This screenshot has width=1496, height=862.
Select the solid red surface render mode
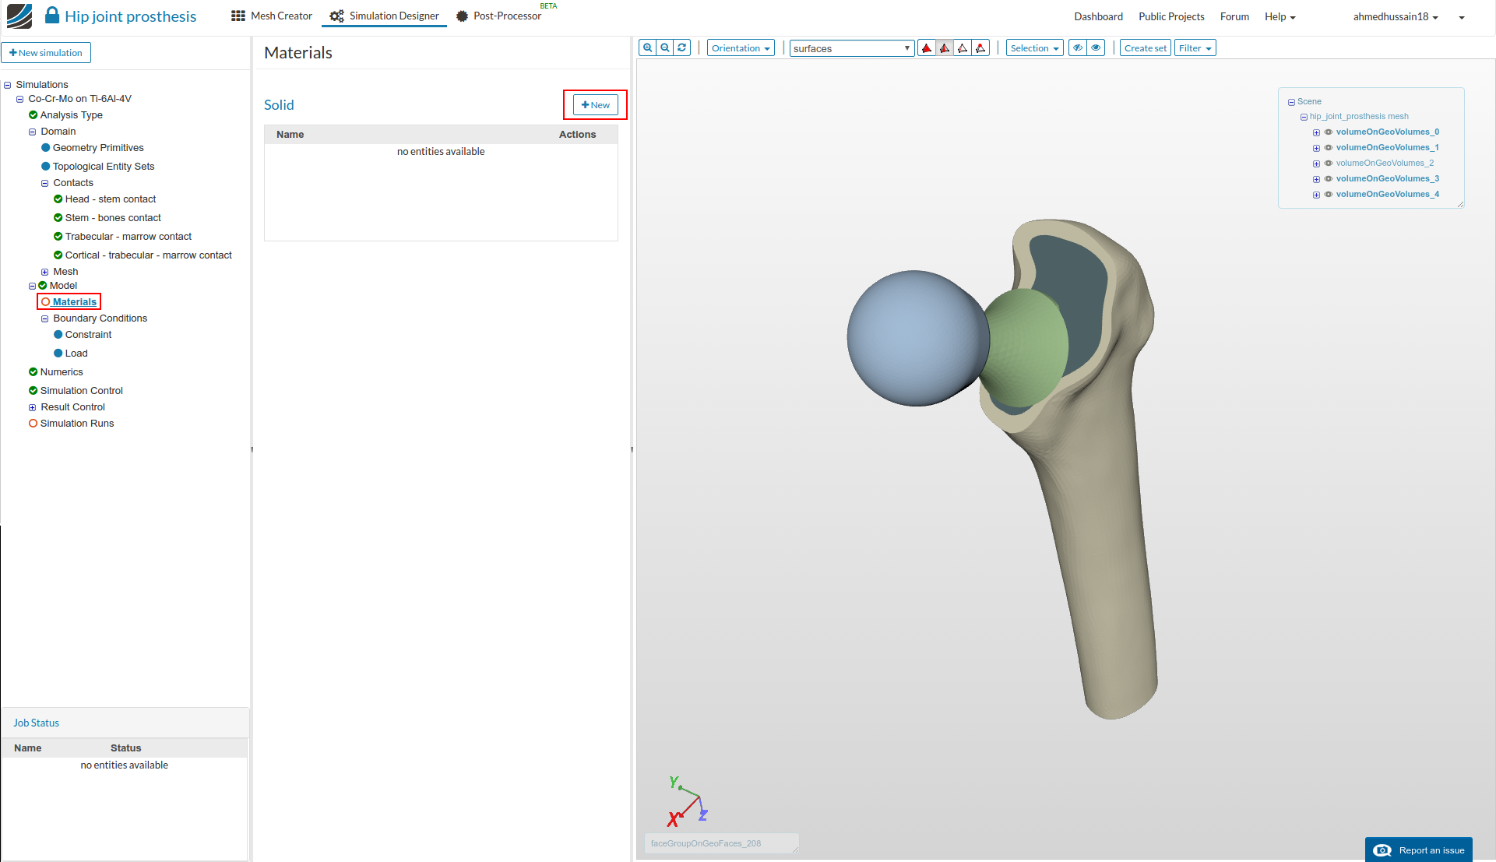click(x=927, y=48)
